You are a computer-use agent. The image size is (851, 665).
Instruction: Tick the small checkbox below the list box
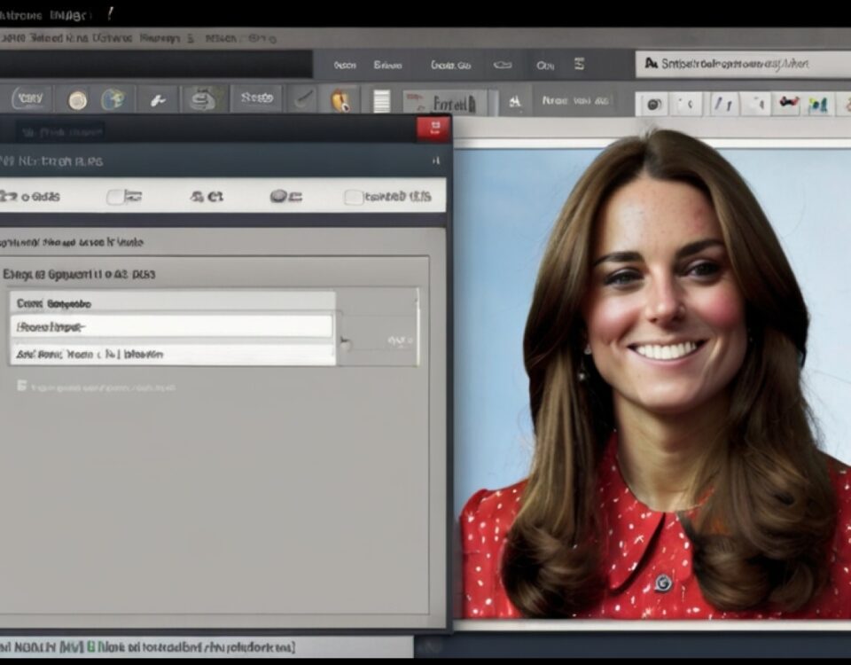[x=21, y=386]
